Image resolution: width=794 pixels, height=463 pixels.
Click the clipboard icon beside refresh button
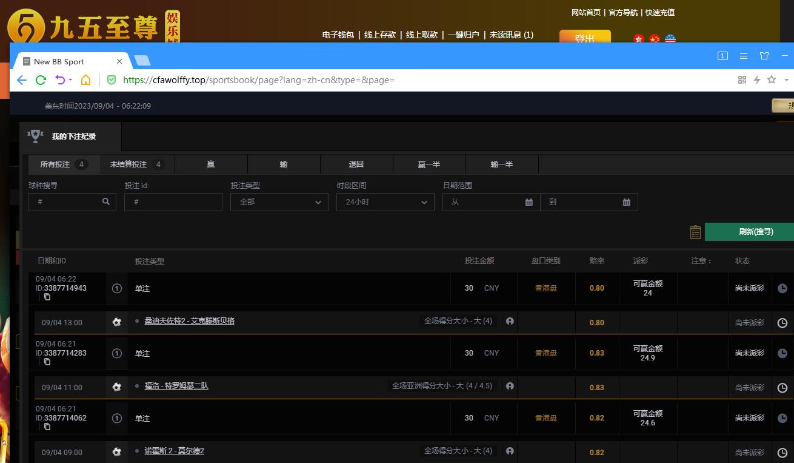pos(695,232)
